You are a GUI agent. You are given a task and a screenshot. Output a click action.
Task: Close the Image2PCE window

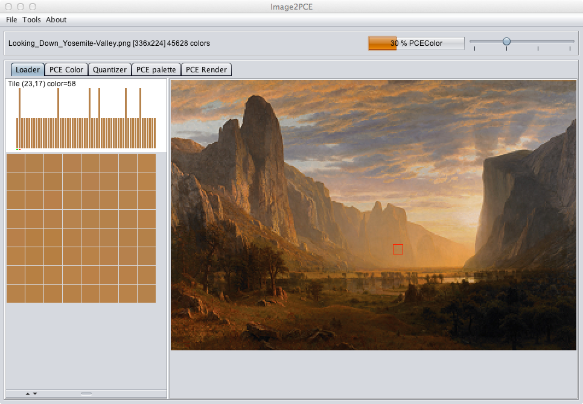(x=9, y=7)
